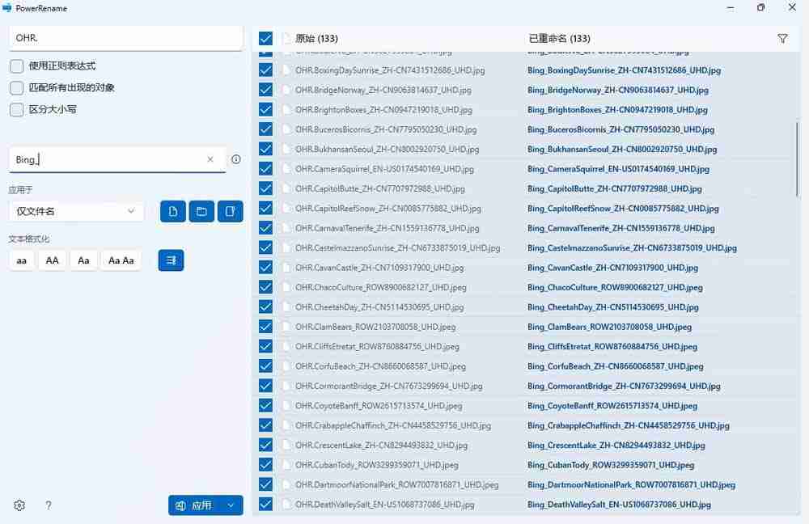Click renamed Bing_CavanCastle file name
This screenshot has width=809, height=524.
click(x=613, y=268)
